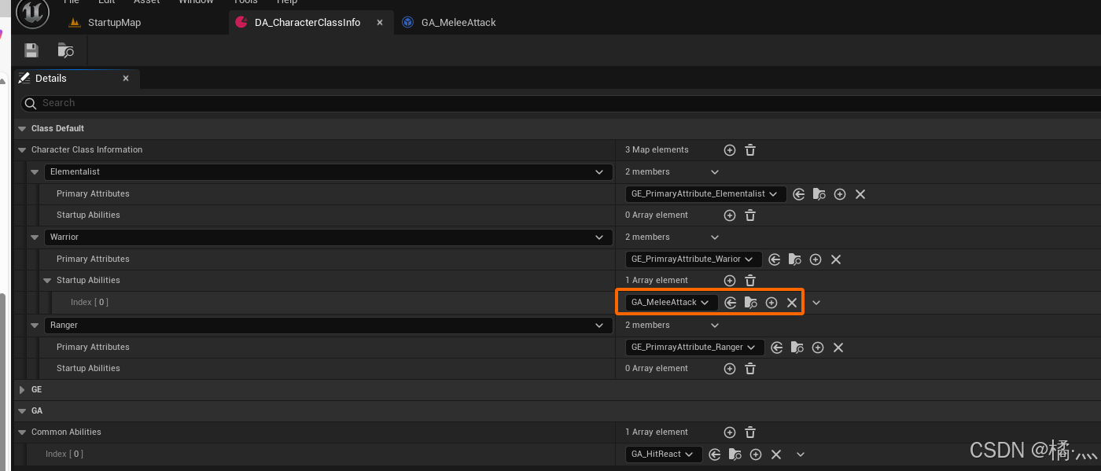Screen dimensions: 1101x471
Task: Create new asset for GA_HitReact slot
Action: pos(756,454)
